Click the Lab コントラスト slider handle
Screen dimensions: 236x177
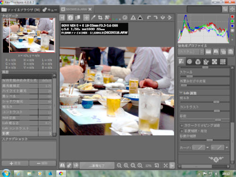(217, 111)
